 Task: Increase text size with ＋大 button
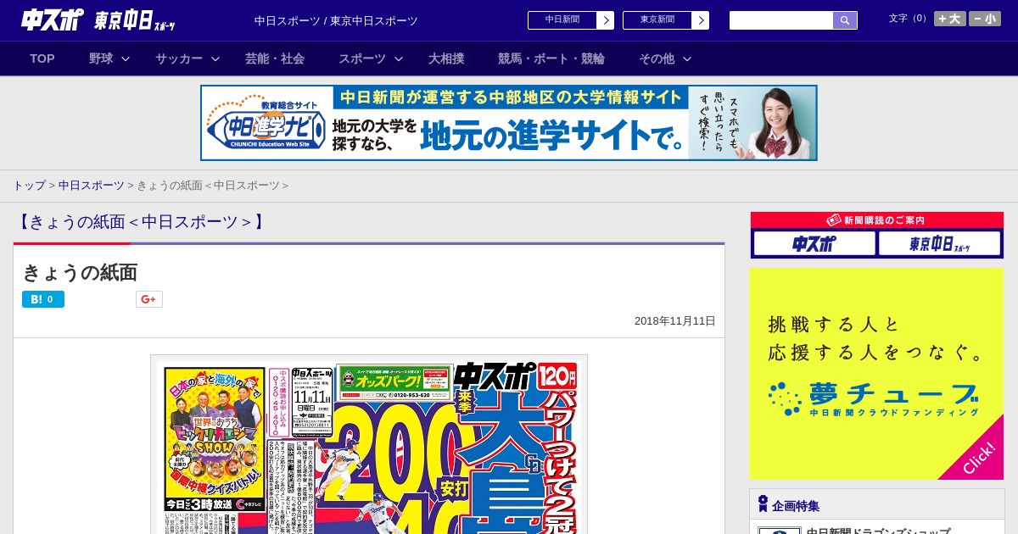950,19
